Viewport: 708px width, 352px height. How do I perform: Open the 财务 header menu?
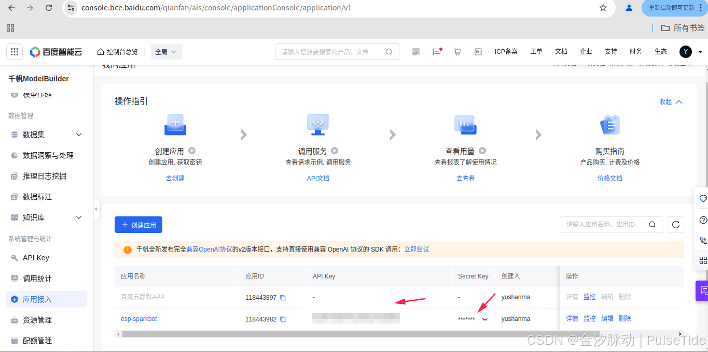tap(636, 52)
